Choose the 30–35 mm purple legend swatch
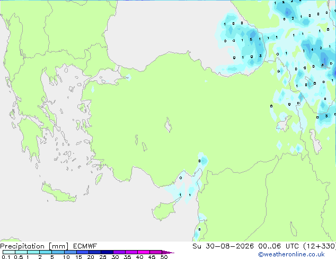 tap(119, 252)
